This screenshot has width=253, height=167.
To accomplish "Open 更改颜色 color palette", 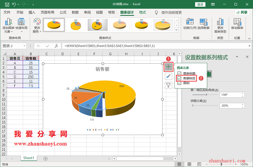I will point(37,26).
